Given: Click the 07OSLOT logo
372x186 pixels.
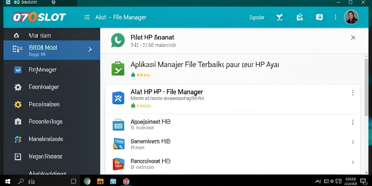Looking at the screenshot, I should (x=39, y=17).
